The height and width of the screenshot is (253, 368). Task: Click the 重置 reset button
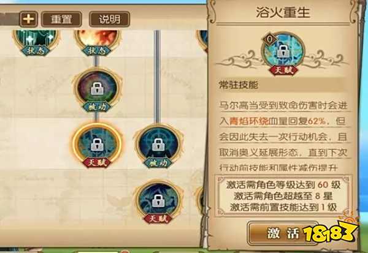pos(61,19)
